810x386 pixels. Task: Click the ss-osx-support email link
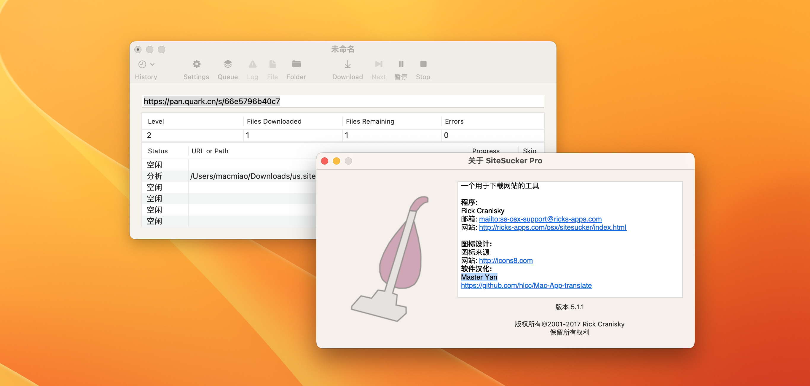coord(540,218)
